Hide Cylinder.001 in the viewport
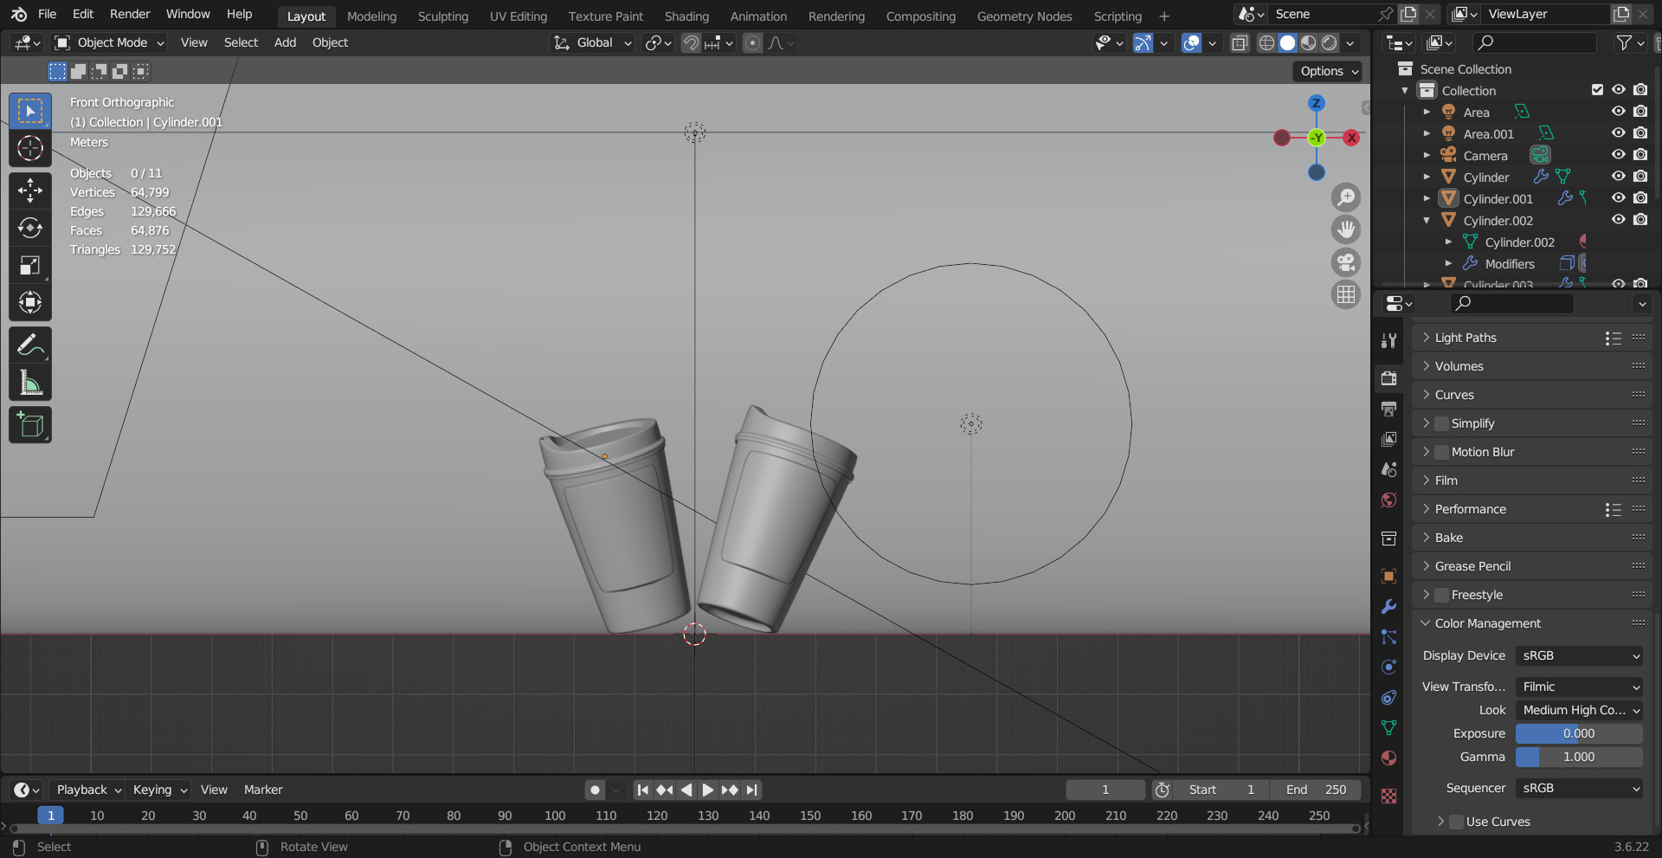 [x=1618, y=198]
